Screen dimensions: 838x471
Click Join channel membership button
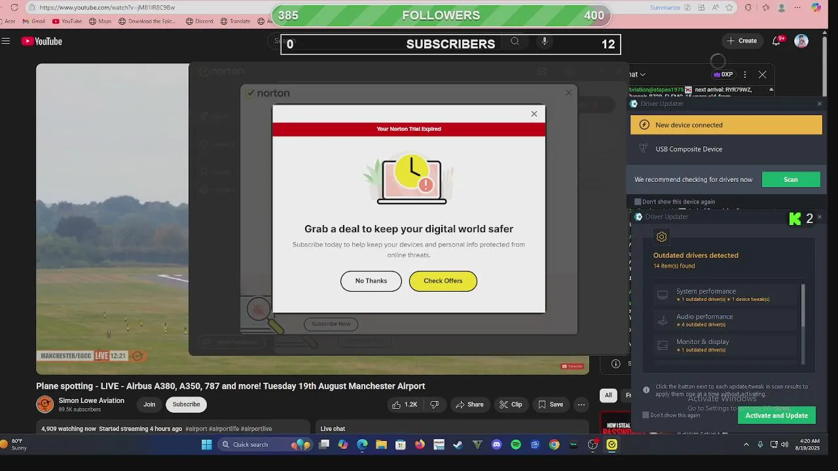149,404
